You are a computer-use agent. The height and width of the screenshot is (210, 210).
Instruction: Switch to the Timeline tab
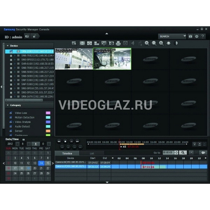(67, 153)
